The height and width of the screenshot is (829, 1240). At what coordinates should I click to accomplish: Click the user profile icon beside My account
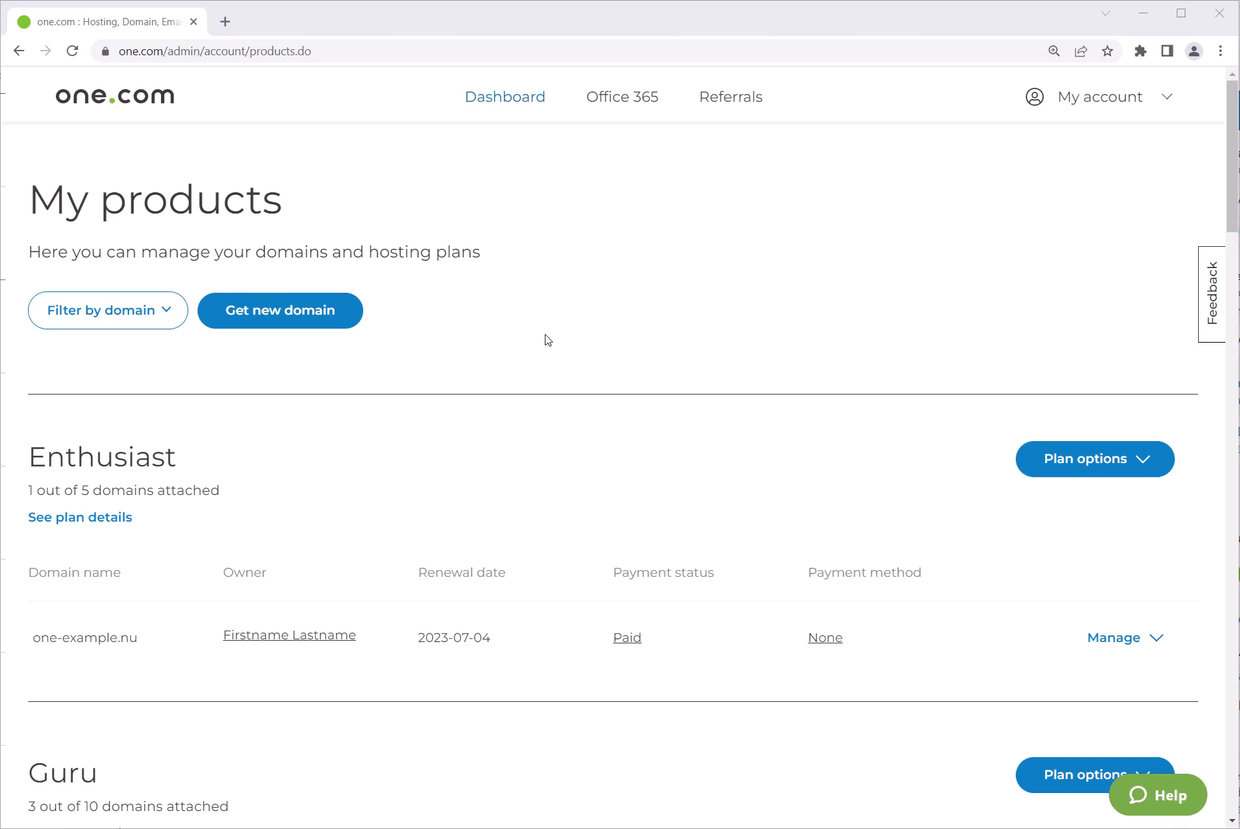(1034, 96)
